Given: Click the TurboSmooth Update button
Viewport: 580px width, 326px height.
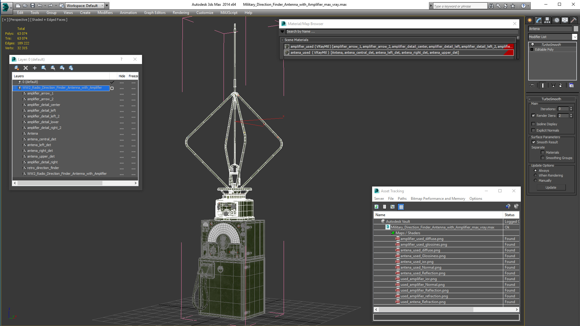Looking at the screenshot, I should click(x=551, y=187).
